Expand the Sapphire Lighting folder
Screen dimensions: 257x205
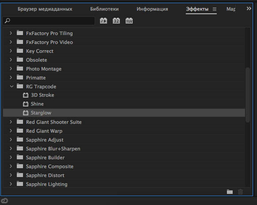pyautogui.click(x=11, y=184)
